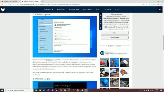Screen dimensions: 164x92
Task: Open the first Insta-Stories thumbnail
Action: point(105,62)
